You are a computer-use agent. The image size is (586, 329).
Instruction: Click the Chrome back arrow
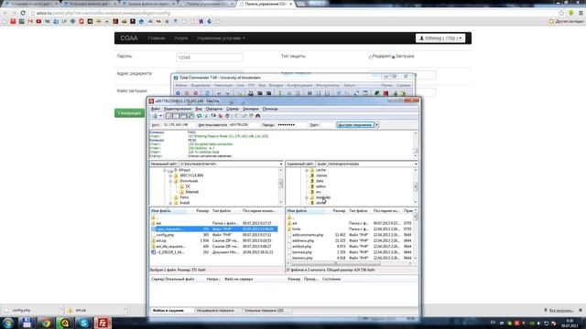pos(5,13)
